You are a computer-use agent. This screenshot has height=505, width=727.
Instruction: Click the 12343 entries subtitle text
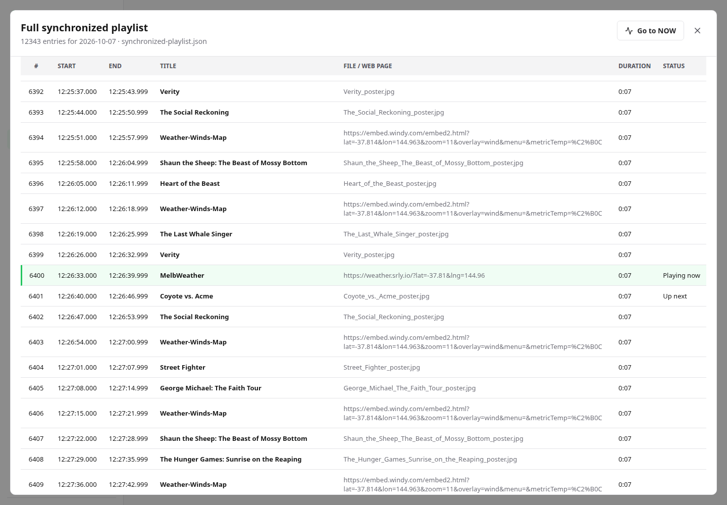[x=114, y=41]
